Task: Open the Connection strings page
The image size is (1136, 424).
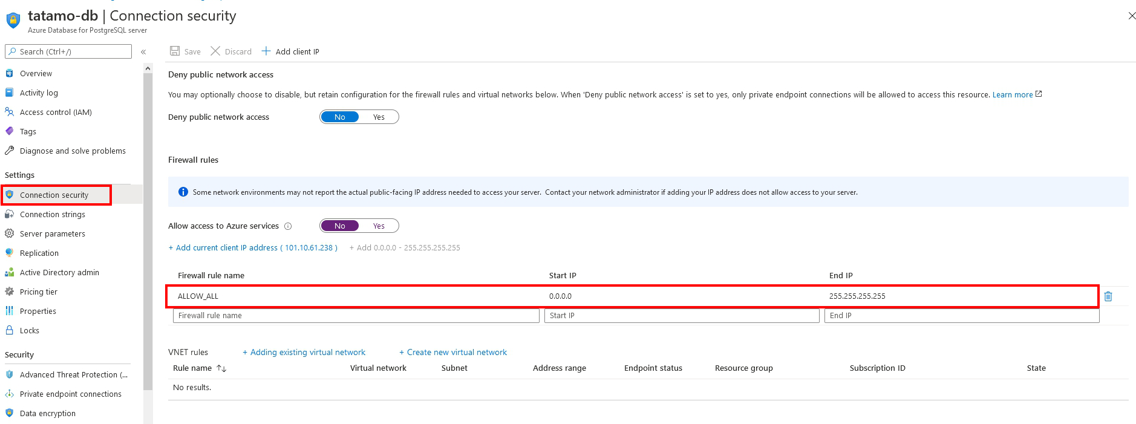Action: [x=53, y=214]
